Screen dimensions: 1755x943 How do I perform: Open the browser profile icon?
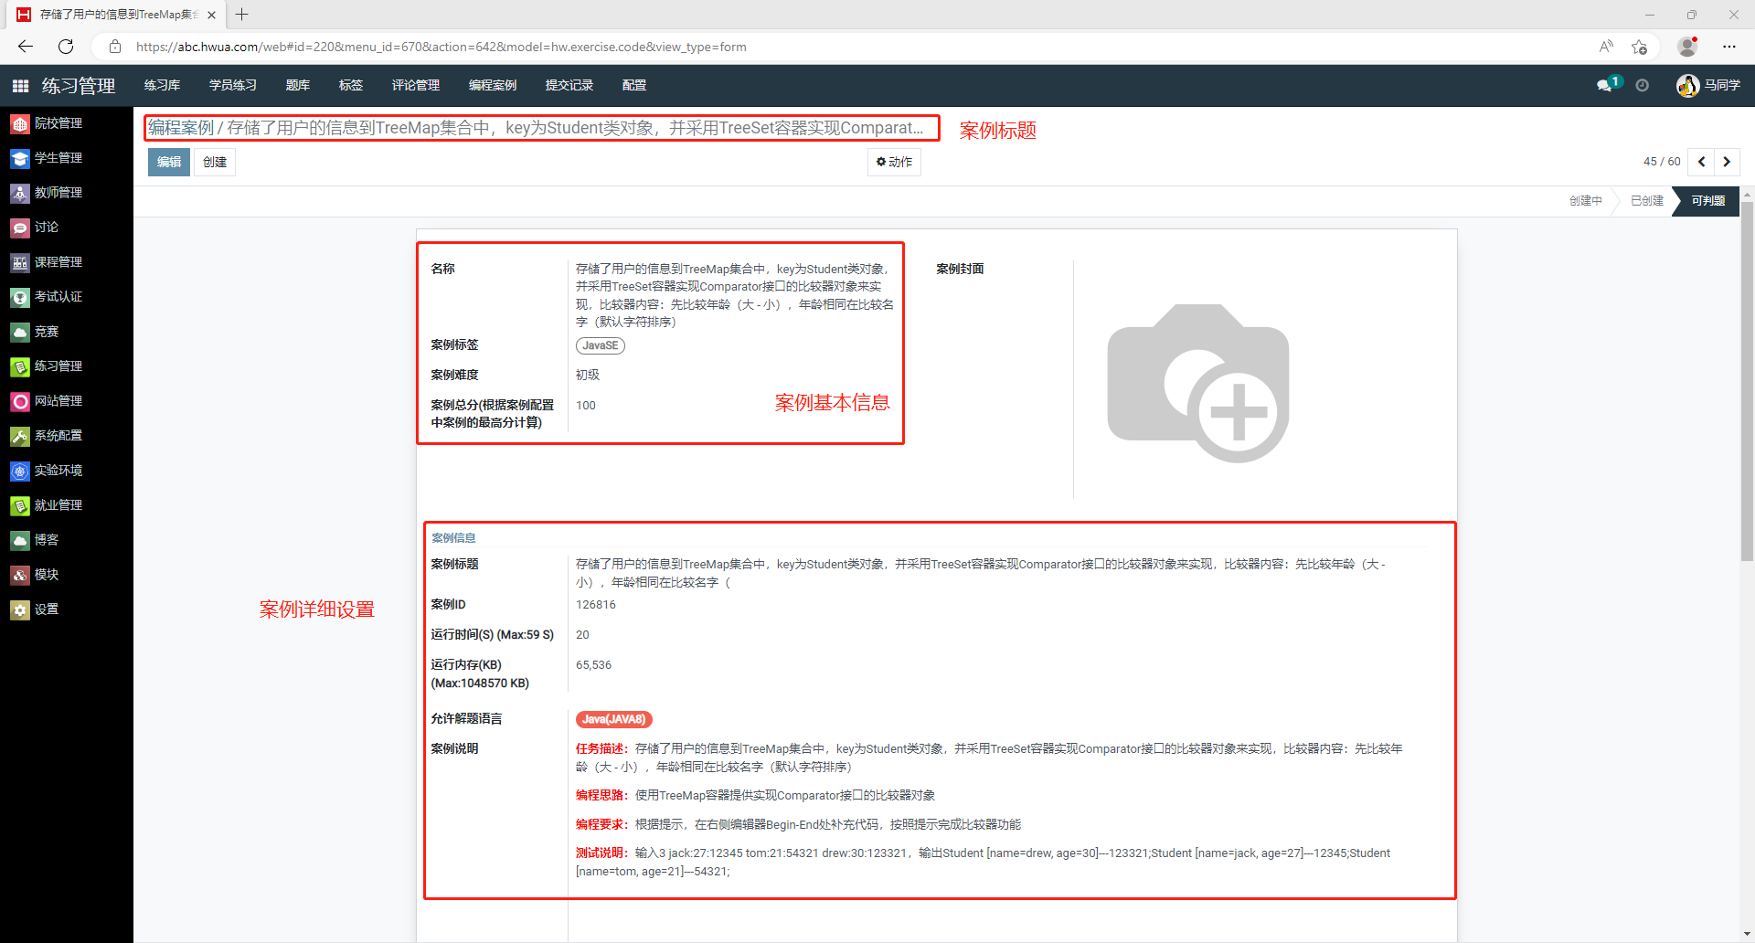(1687, 47)
